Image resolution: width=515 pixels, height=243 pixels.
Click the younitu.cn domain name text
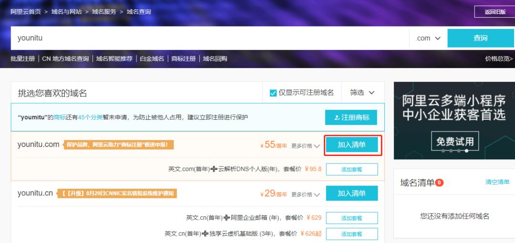pyautogui.click(x=35, y=193)
